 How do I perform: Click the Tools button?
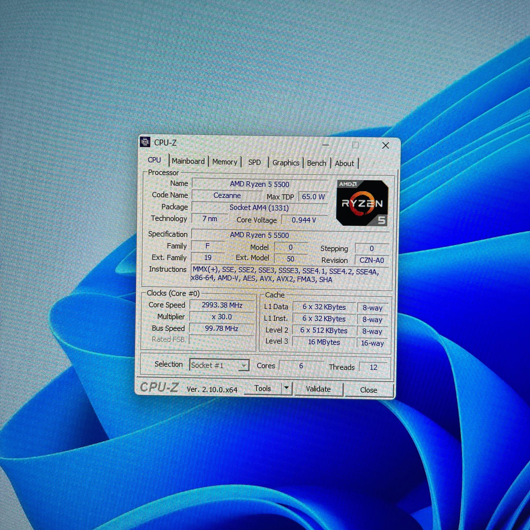(x=262, y=388)
